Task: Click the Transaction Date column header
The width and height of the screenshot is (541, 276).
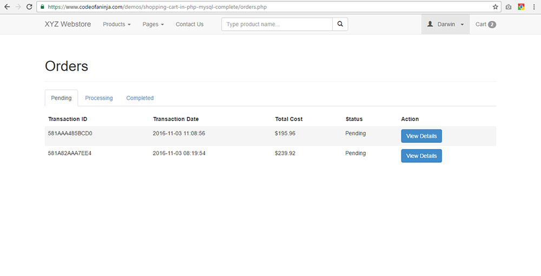Action: coord(176,119)
